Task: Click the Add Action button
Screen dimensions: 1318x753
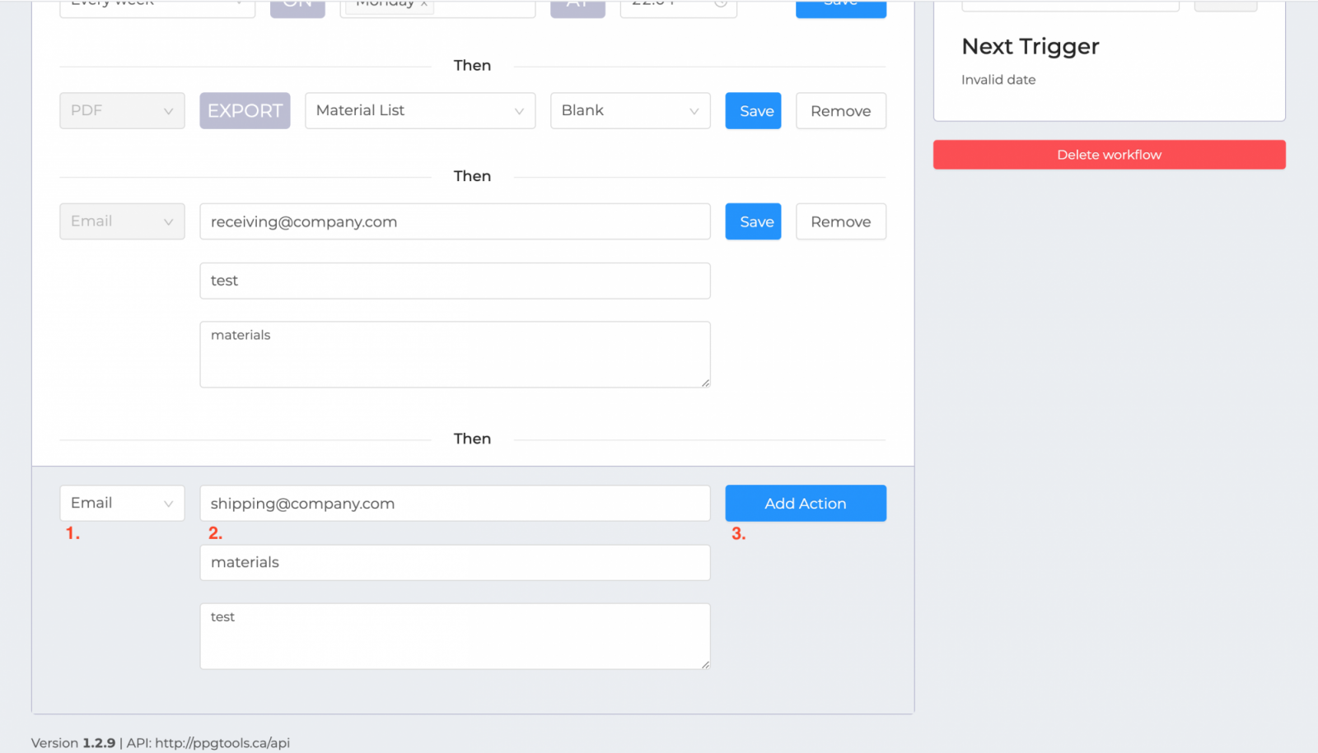Action: [x=806, y=503]
